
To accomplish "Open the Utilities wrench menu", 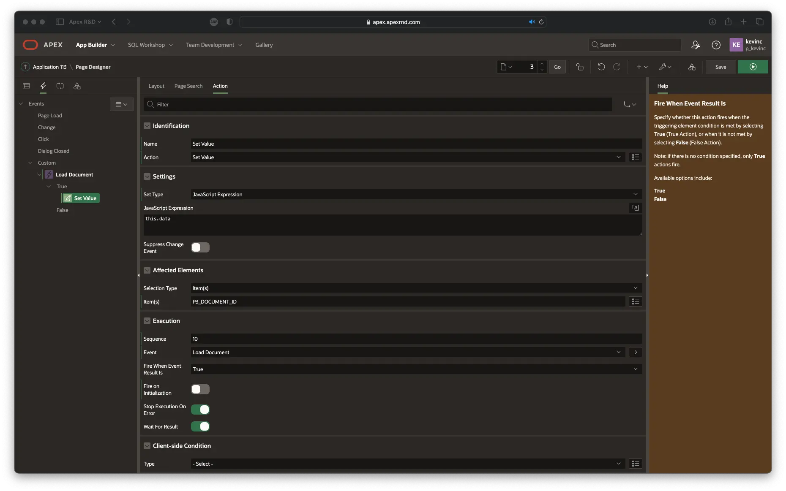I will click(665, 67).
